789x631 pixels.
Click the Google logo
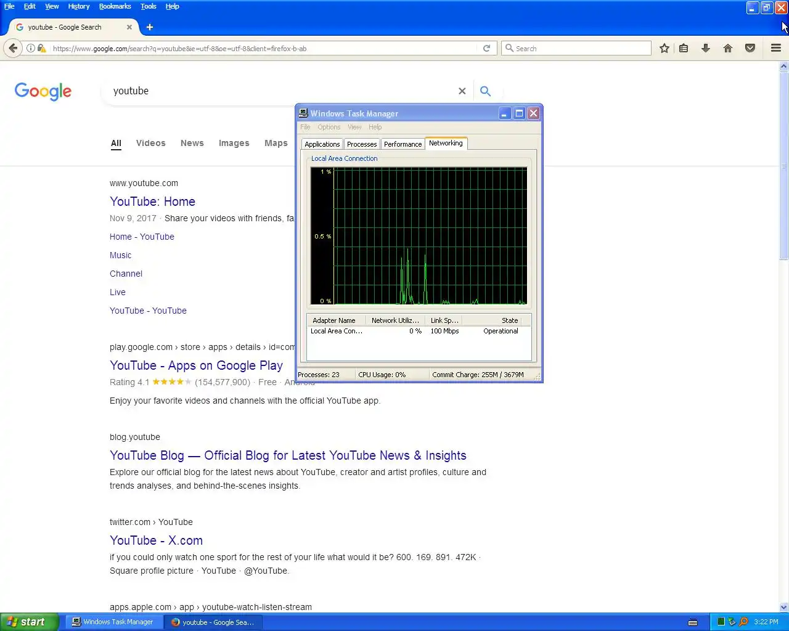pos(43,92)
